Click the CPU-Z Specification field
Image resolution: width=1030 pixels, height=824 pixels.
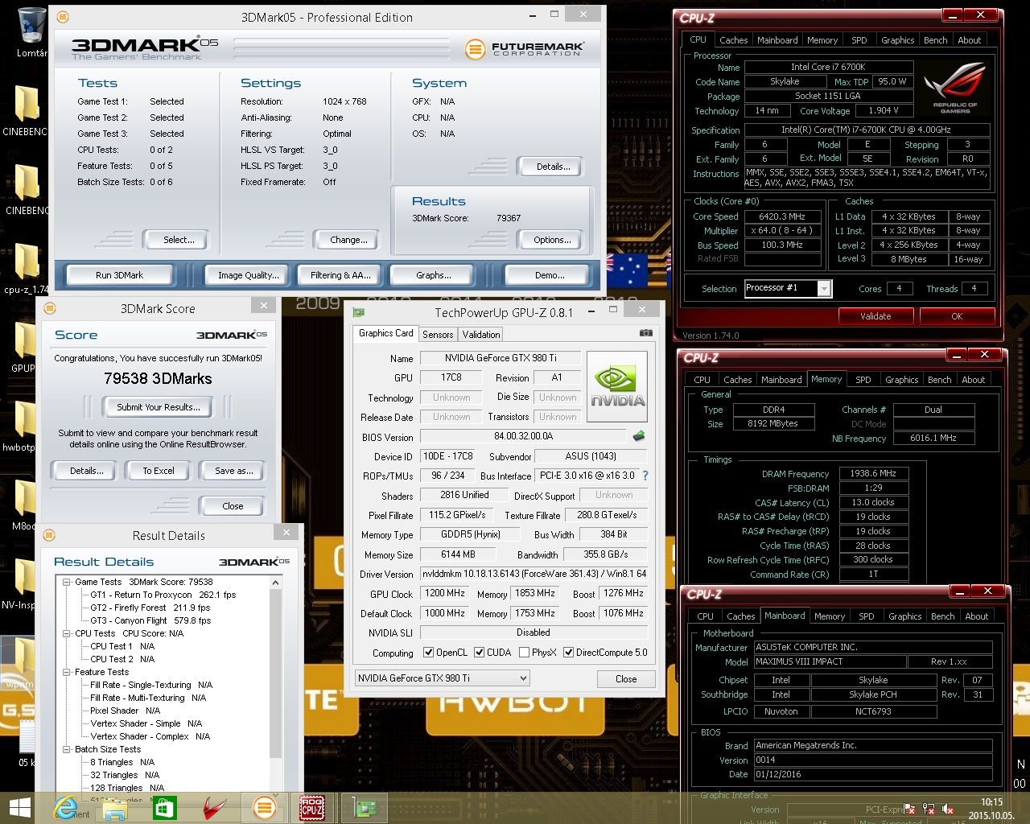click(866, 130)
